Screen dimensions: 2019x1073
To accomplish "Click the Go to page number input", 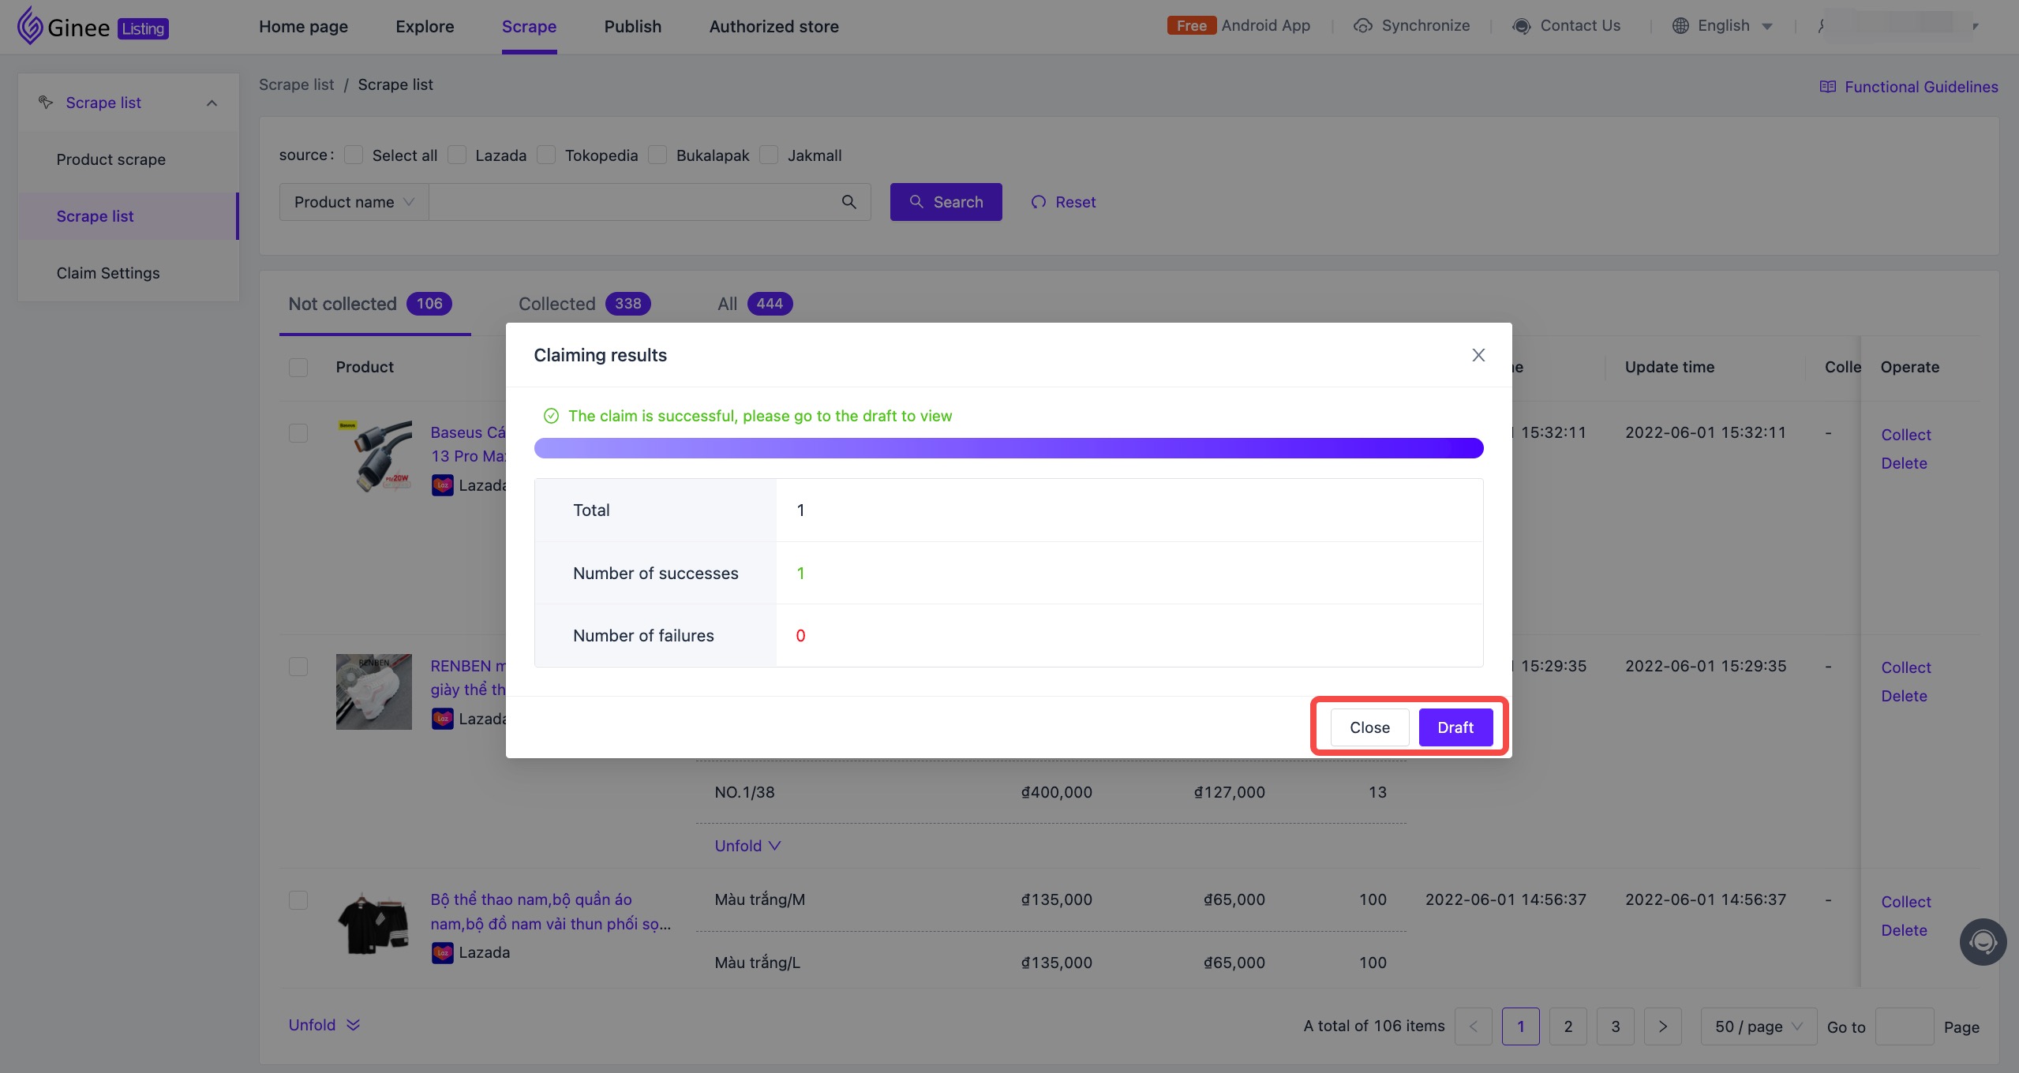I will click(x=1904, y=1026).
